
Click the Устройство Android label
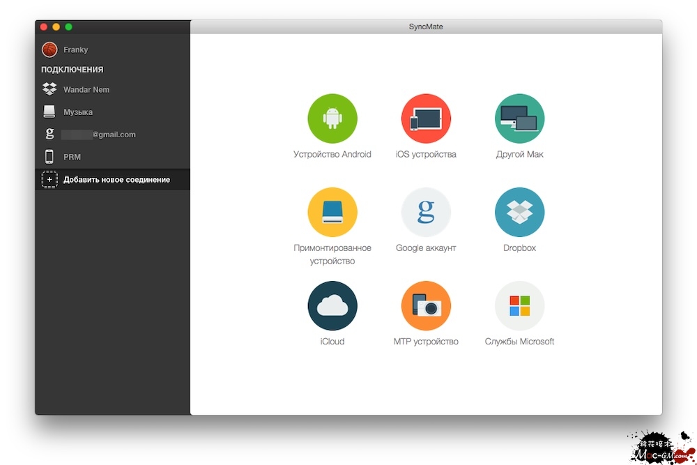pyautogui.click(x=332, y=155)
